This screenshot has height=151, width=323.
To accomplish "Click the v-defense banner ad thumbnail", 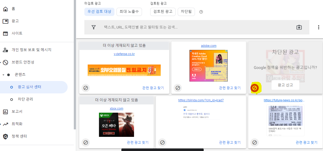I will 124,70.
